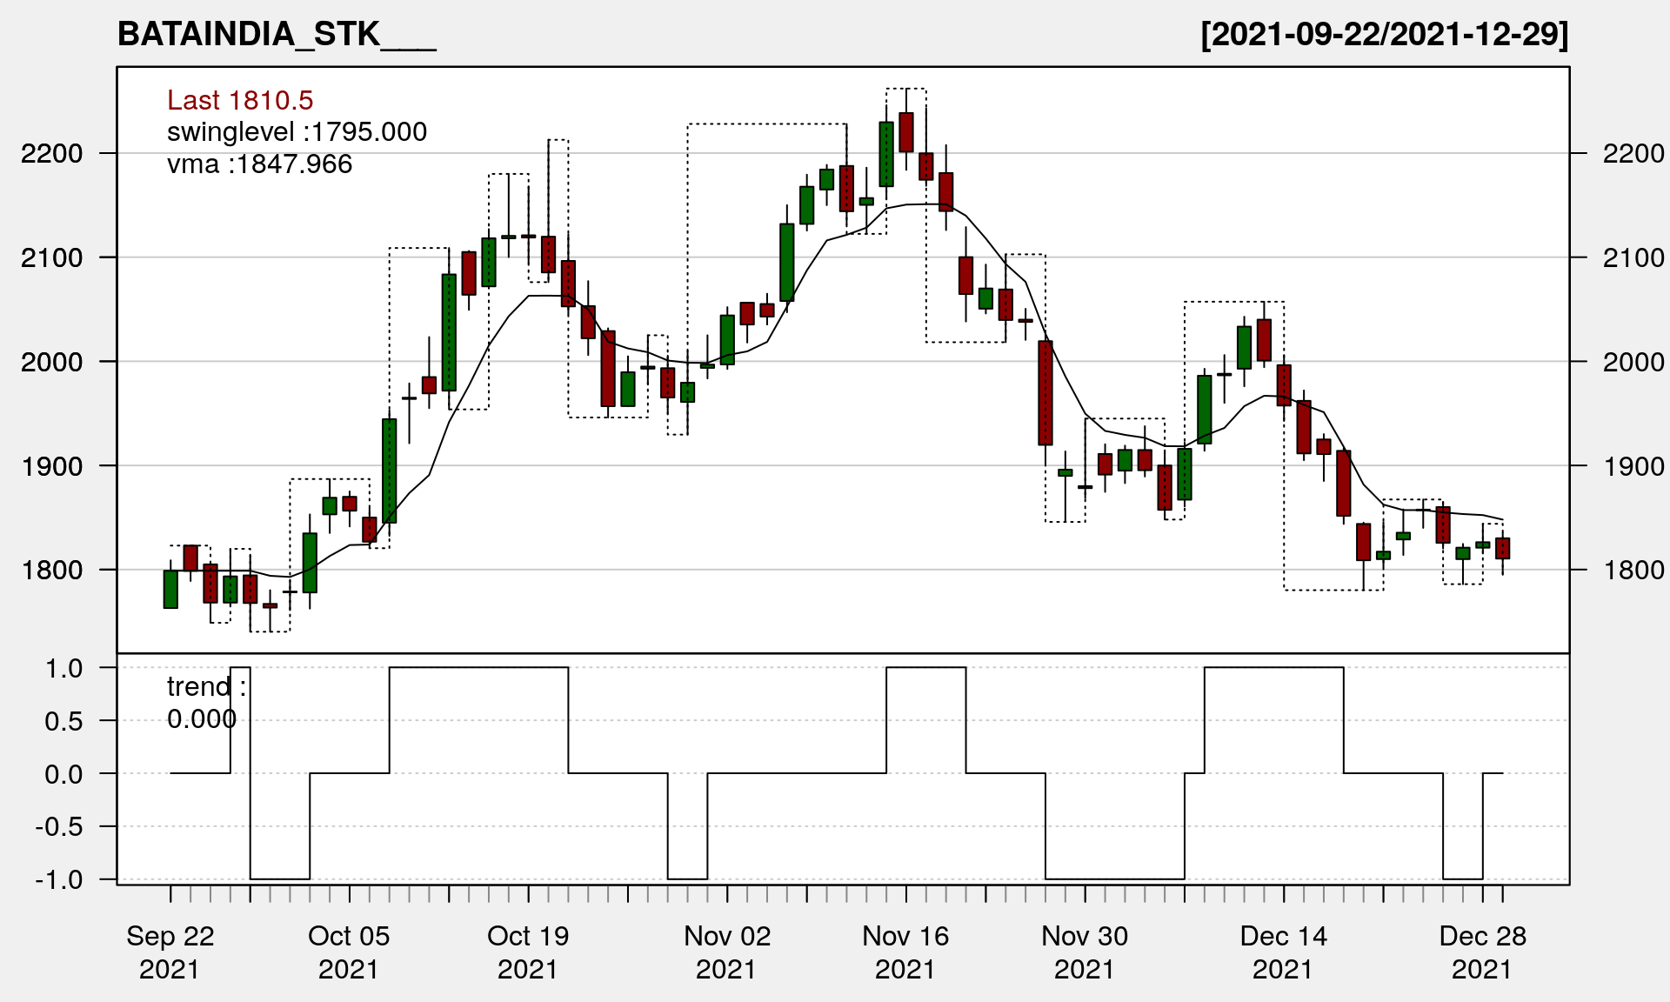Screen dimensions: 1670x1002
Task: Click the date range label at top right
Action: [x=1384, y=34]
